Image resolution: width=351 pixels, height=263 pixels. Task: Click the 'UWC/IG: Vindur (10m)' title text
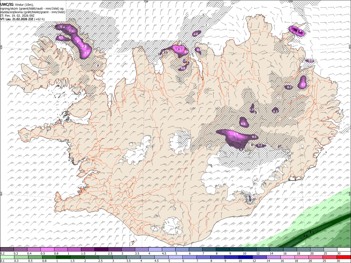coord(17,5)
